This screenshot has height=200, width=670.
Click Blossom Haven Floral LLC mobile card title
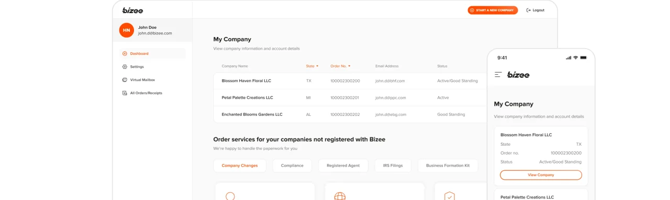click(x=526, y=135)
